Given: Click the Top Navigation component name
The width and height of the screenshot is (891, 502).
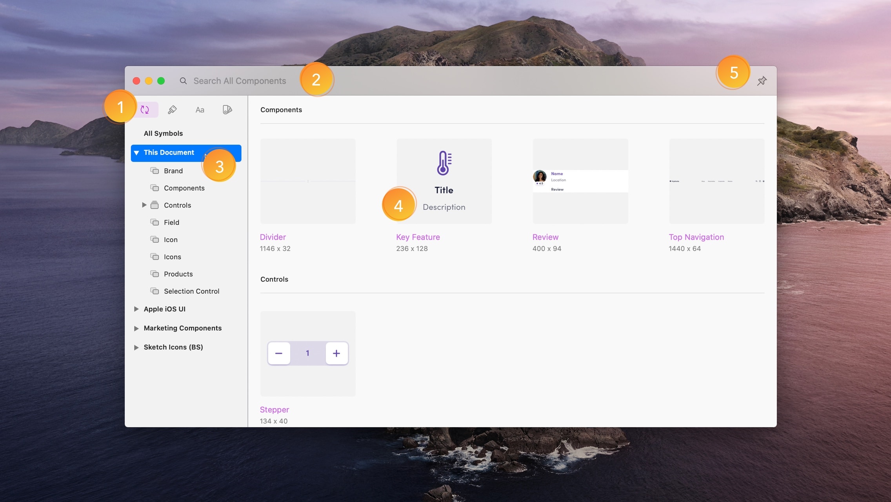Looking at the screenshot, I should click(x=696, y=237).
